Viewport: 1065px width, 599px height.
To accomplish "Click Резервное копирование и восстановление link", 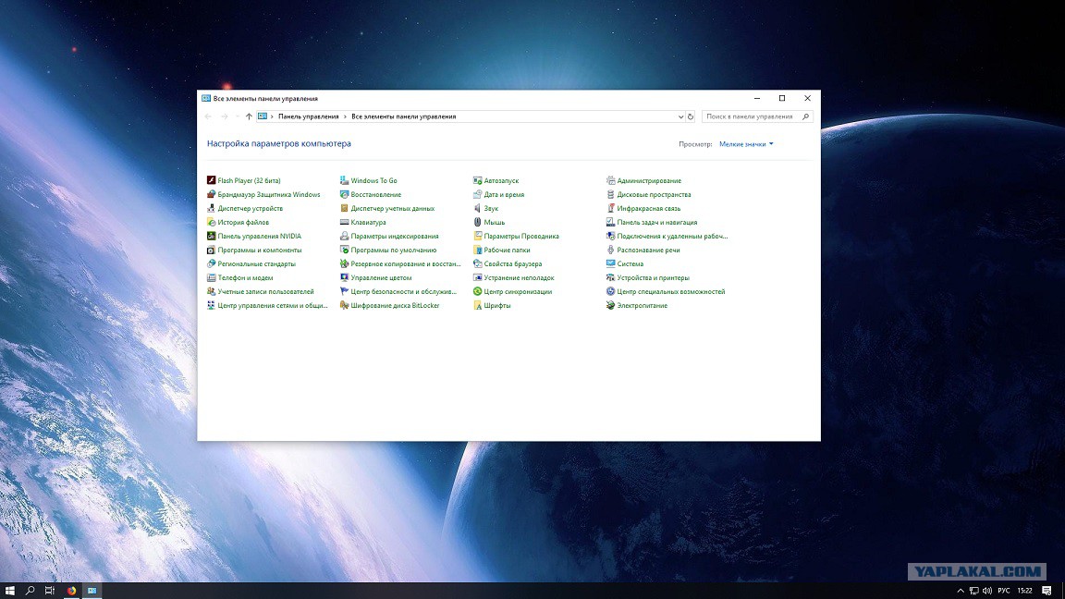I will pyautogui.click(x=406, y=263).
